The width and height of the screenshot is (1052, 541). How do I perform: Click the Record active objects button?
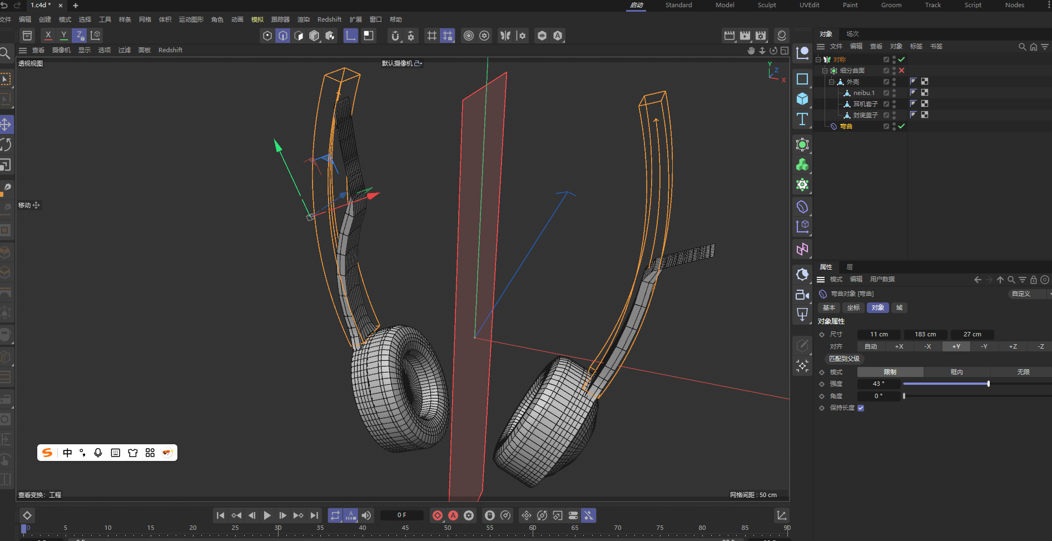pyautogui.click(x=438, y=515)
